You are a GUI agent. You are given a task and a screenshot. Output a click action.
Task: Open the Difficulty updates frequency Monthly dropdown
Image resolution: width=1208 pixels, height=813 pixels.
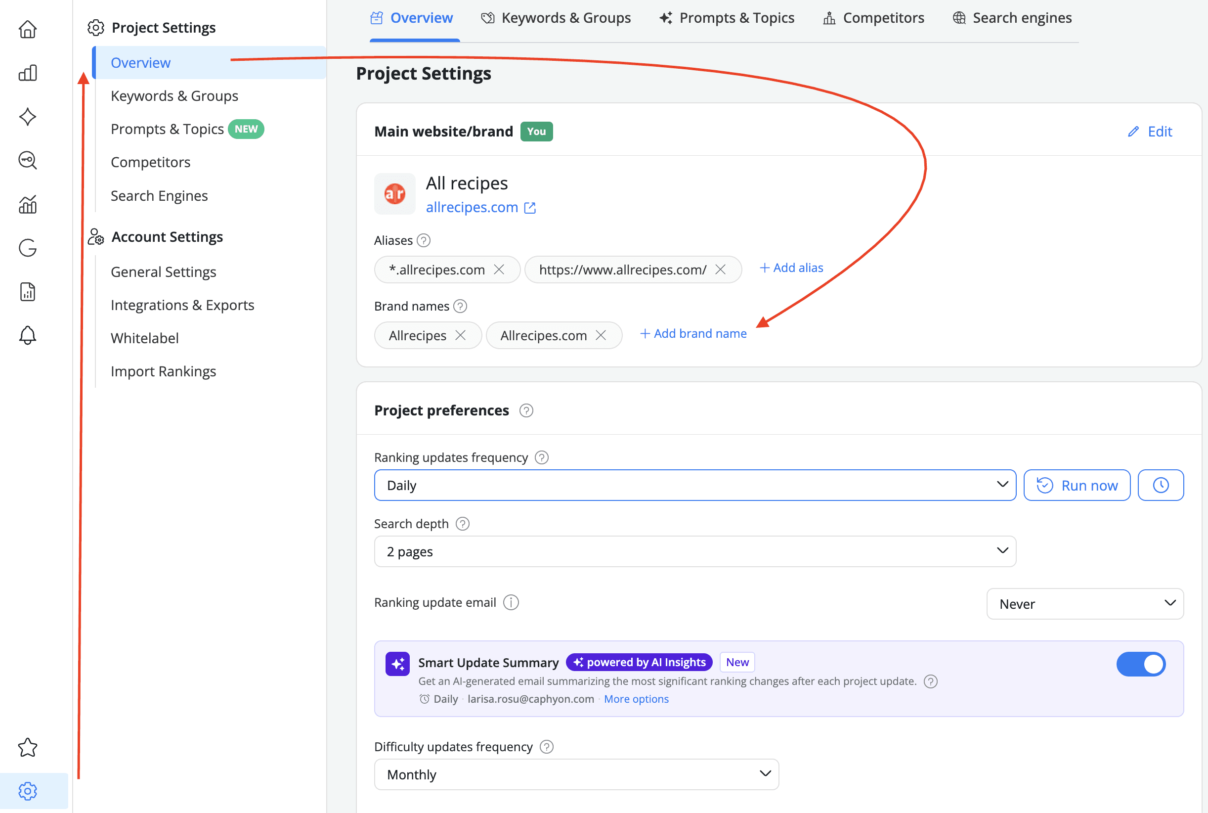coord(576,774)
